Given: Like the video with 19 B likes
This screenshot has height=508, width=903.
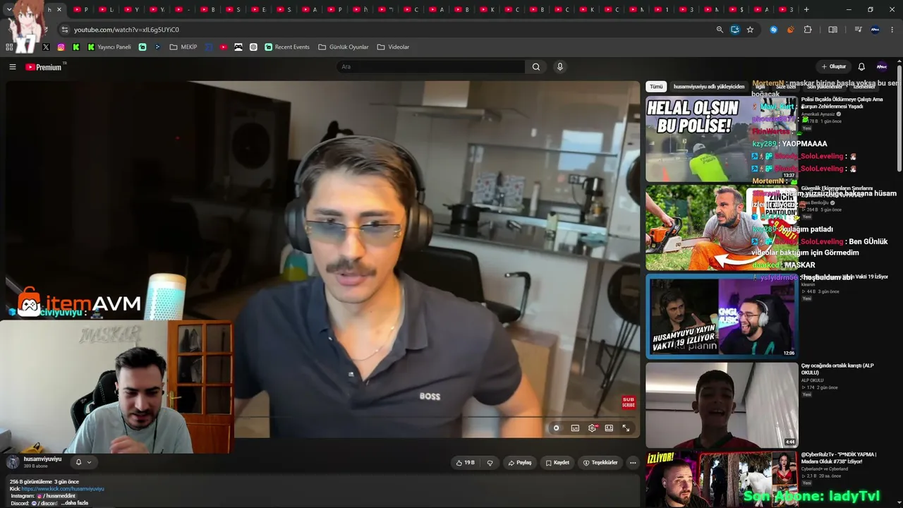Looking at the screenshot, I should tap(465, 463).
